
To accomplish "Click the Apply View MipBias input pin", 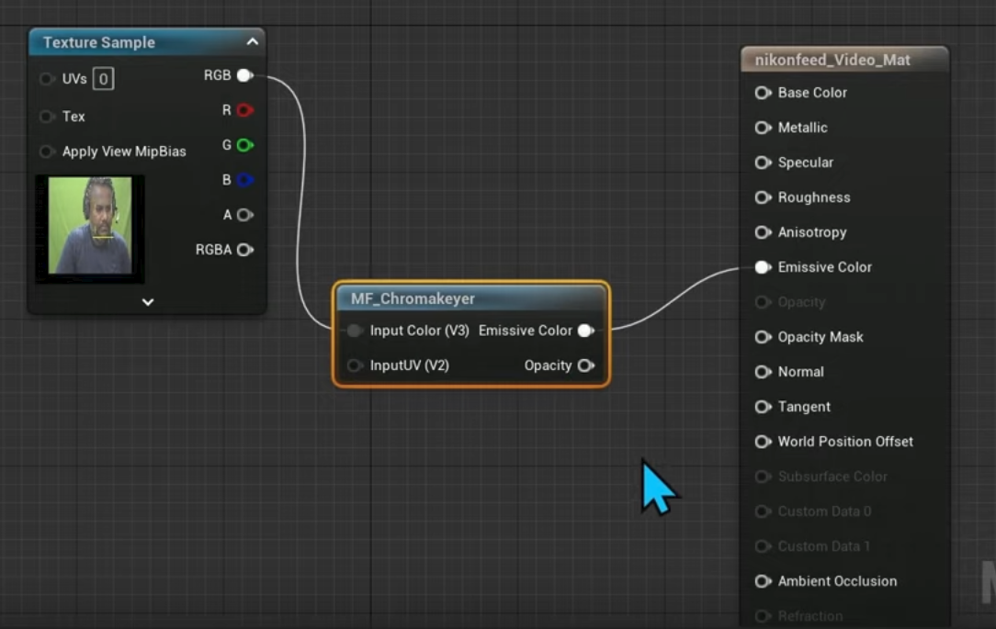I will coord(47,152).
